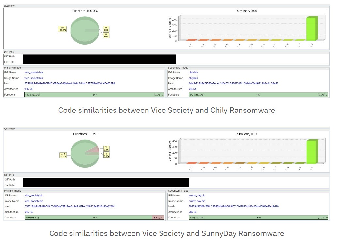Click the Vice Society and Chily Ransomware caption

tap(166, 110)
